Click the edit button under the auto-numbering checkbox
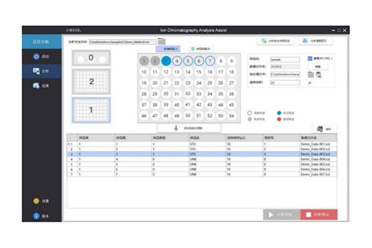 (318, 67)
